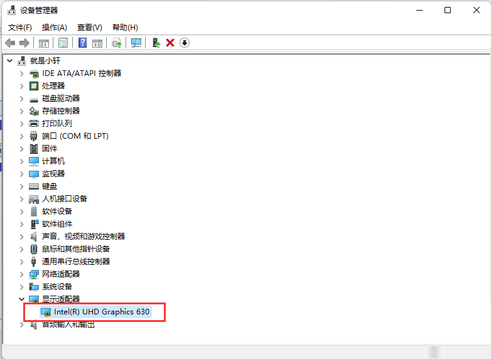Click the red X Uninstall device icon
Screen dimensions: 491x359
(x=170, y=43)
